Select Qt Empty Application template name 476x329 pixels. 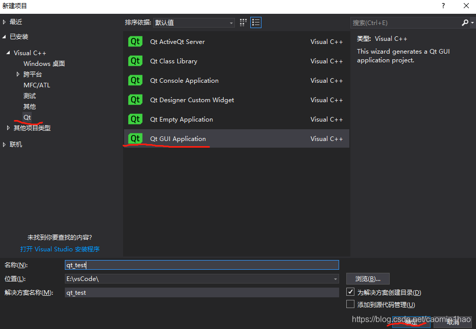(x=181, y=120)
